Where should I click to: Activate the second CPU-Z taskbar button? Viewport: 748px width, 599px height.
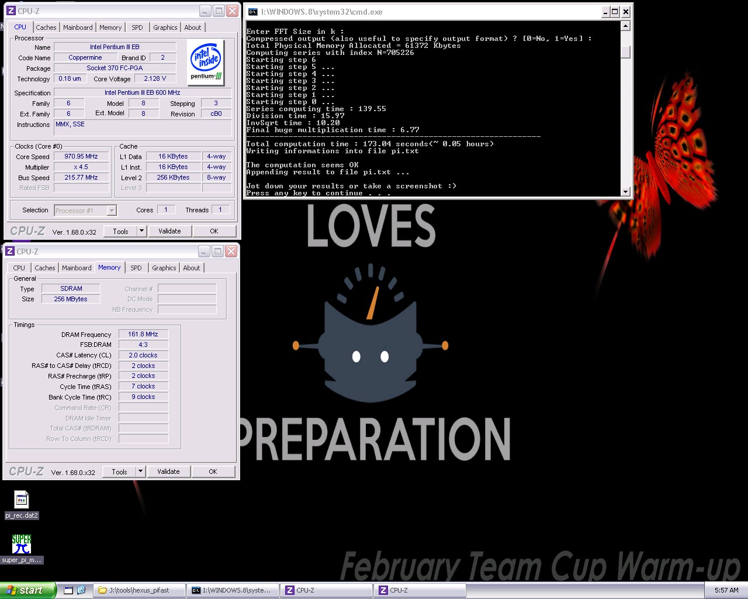point(420,590)
